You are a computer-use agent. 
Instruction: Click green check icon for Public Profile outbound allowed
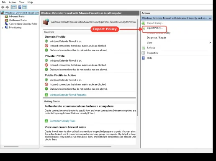(46, 89)
